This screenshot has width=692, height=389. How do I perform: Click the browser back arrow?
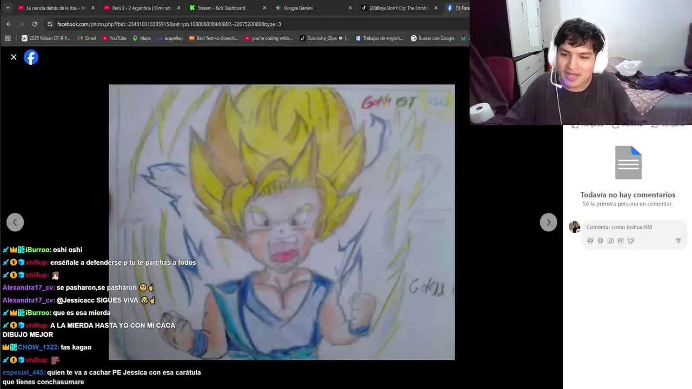click(x=9, y=24)
